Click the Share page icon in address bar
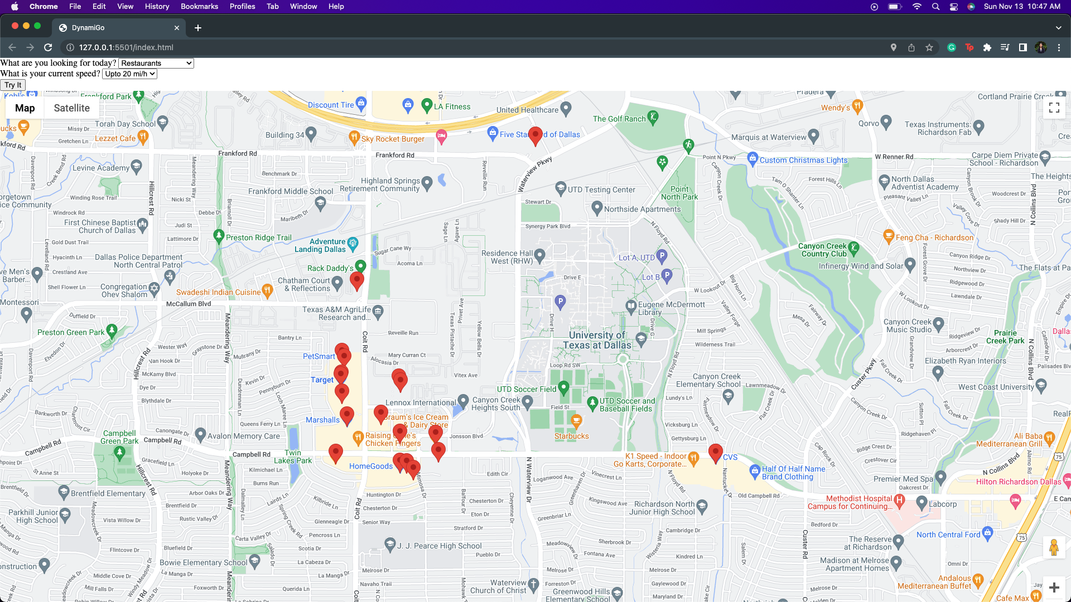The image size is (1071, 602). click(x=911, y=47)
